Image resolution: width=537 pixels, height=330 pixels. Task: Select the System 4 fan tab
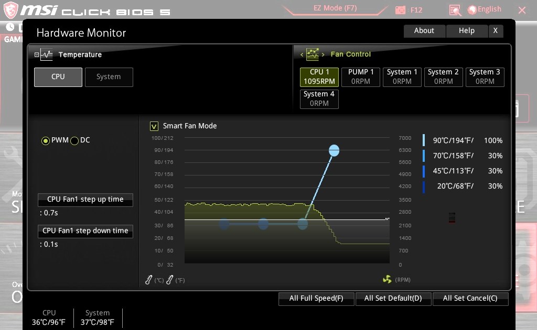click(x=319, y=99)
